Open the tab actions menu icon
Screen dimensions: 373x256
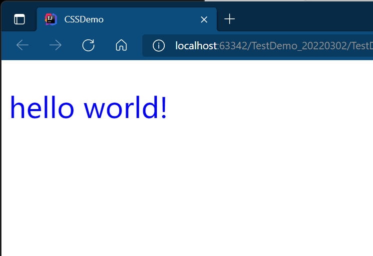click(x=19, y=19)
